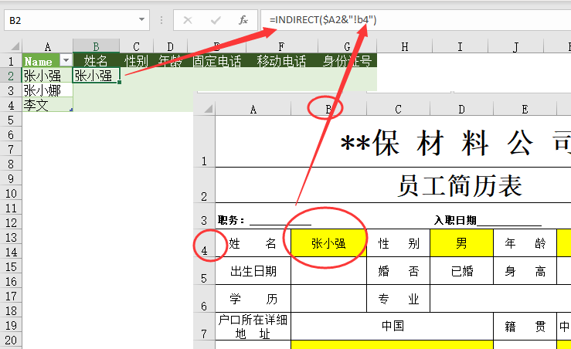The image size is (571, 349).
Task: Click the 身份证号 header cell
Action: [347, 61]
